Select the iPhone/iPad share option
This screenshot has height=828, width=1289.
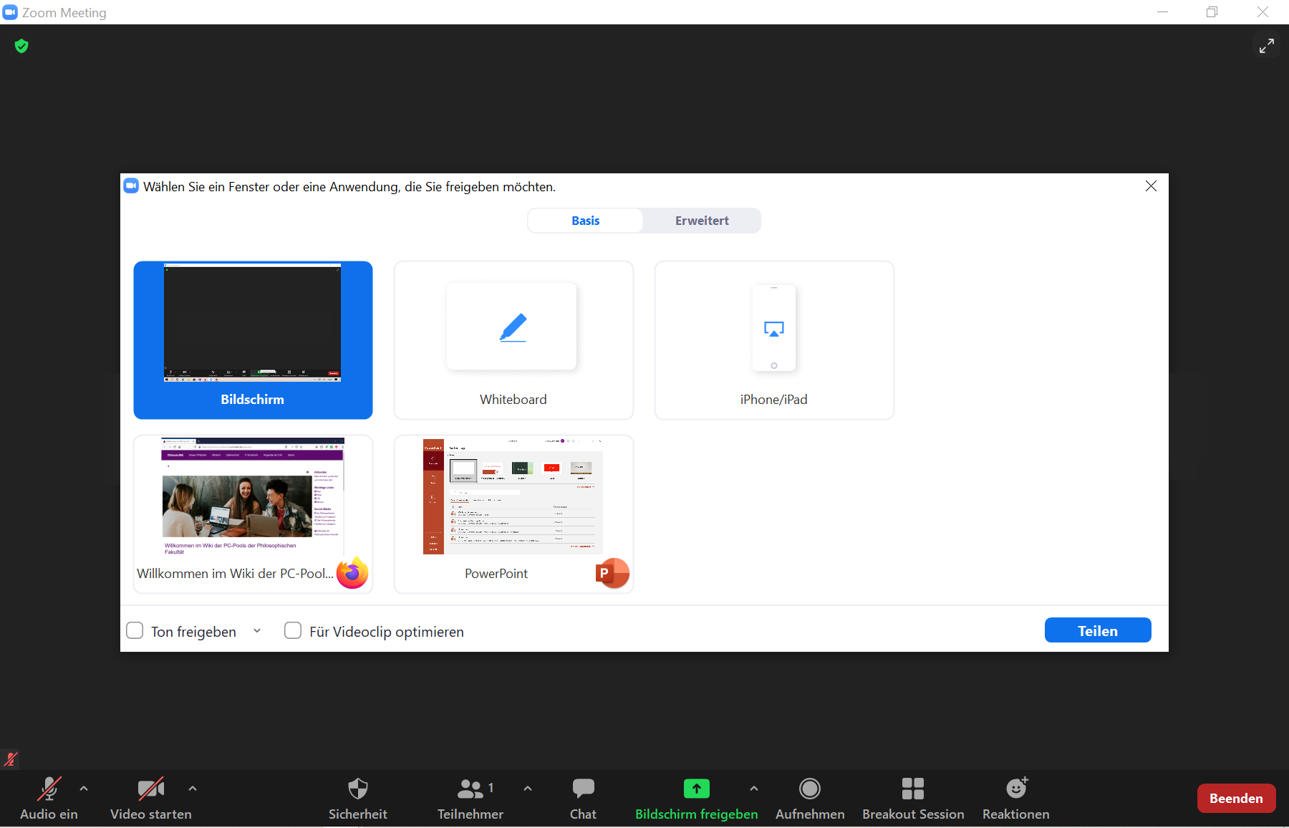point(774,340)
